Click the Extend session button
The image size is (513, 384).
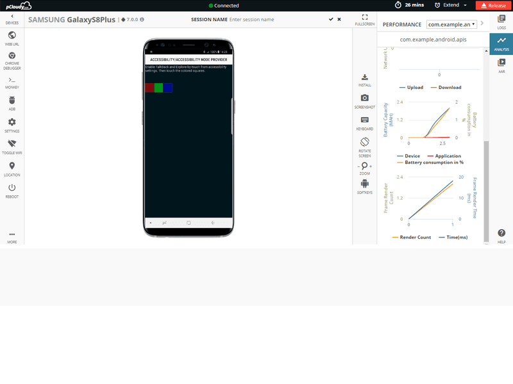[447, 5]
